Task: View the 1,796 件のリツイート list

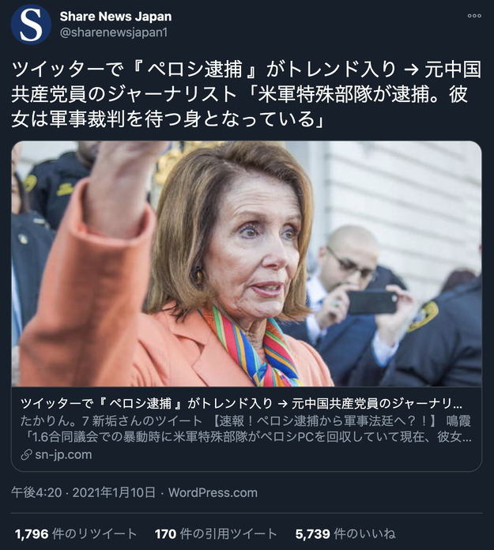Action: click(x=76, y=534)
